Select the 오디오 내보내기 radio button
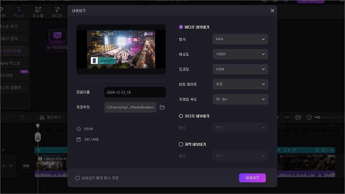Viewport: 345px width, 194px height. click(x=181, y=116)
